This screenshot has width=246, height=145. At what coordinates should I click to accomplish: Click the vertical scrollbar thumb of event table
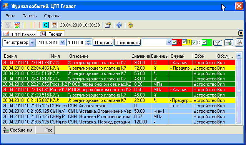(x=239, y=91)
